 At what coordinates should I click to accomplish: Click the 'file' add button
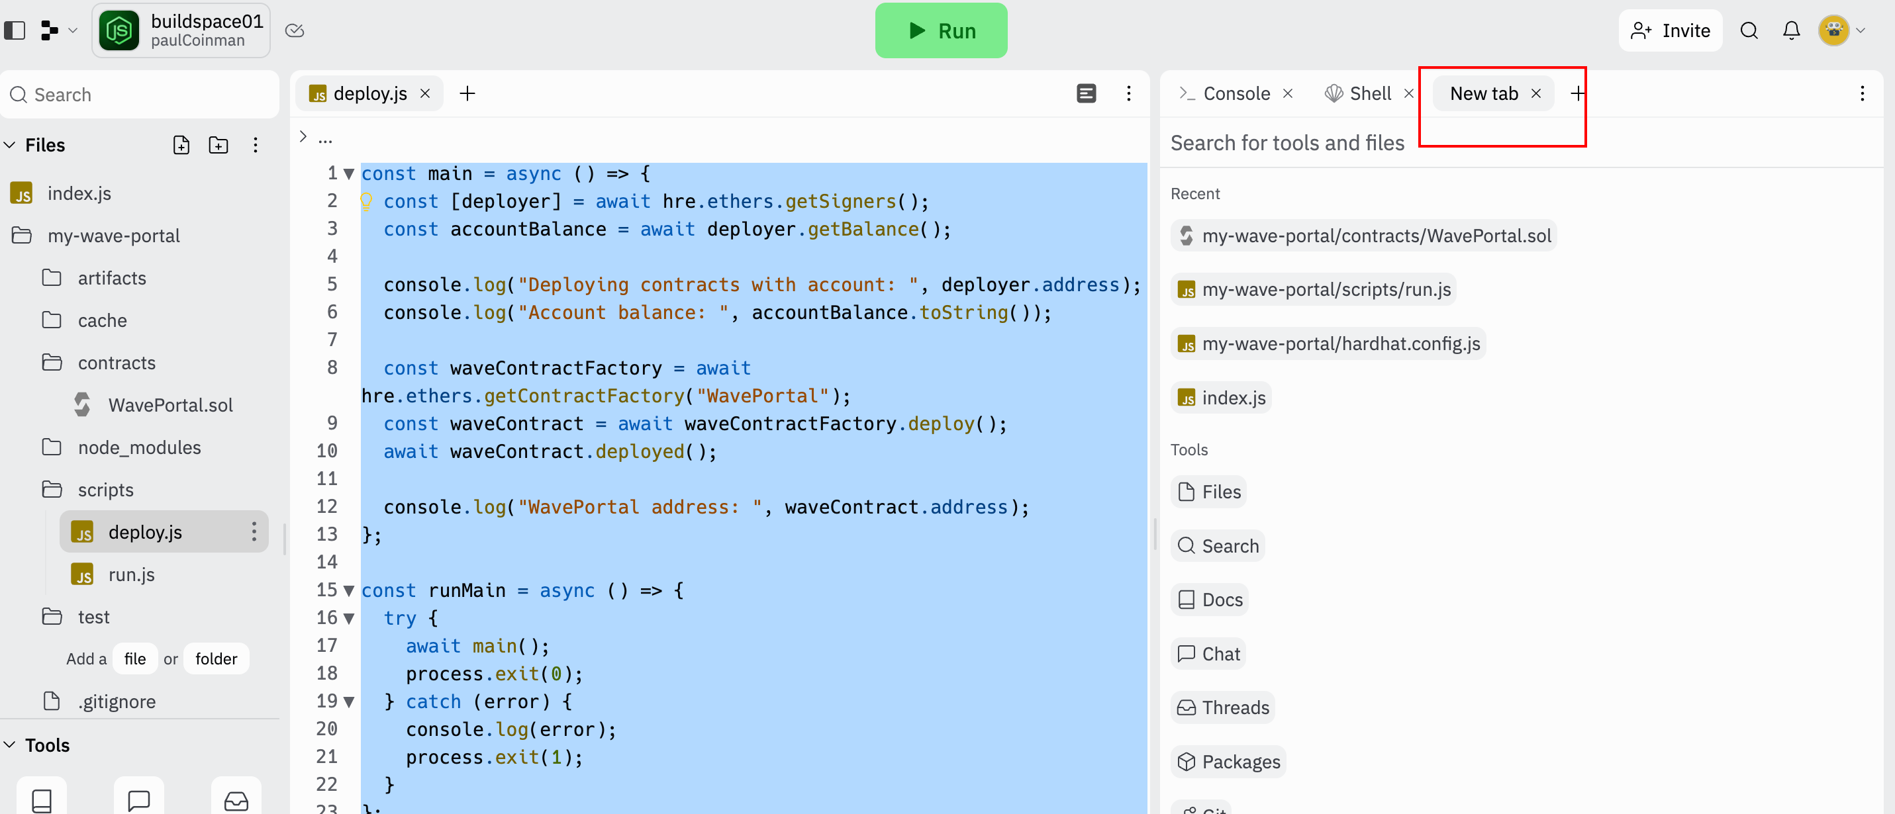(x=134, y=659)
